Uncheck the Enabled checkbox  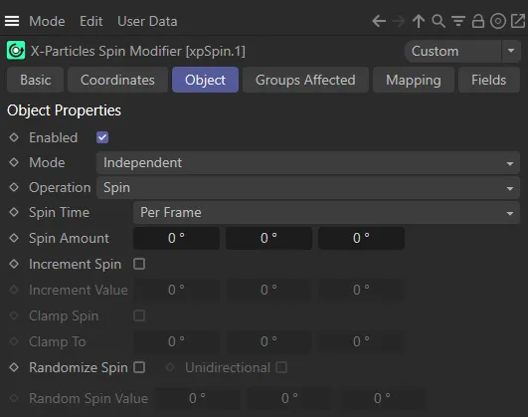(x=102, y=137)
